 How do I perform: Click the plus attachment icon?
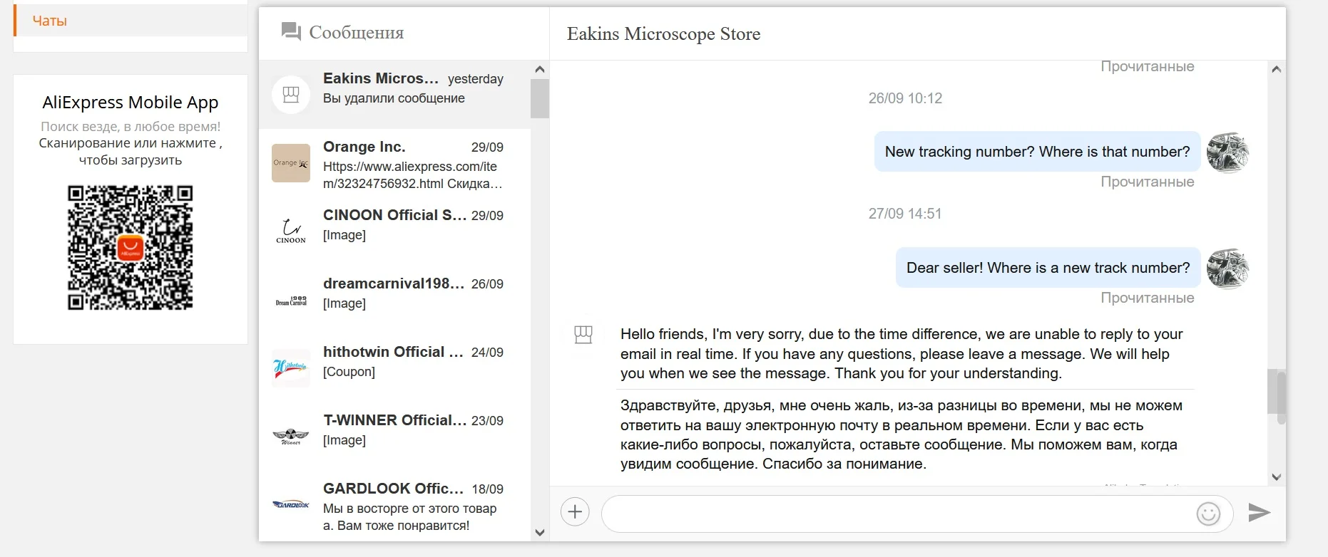(x=575, y=512)
